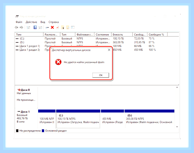Click the disk map scroll down arrow
This screenshot has width=194, height=153.
(x=177, y=127)
